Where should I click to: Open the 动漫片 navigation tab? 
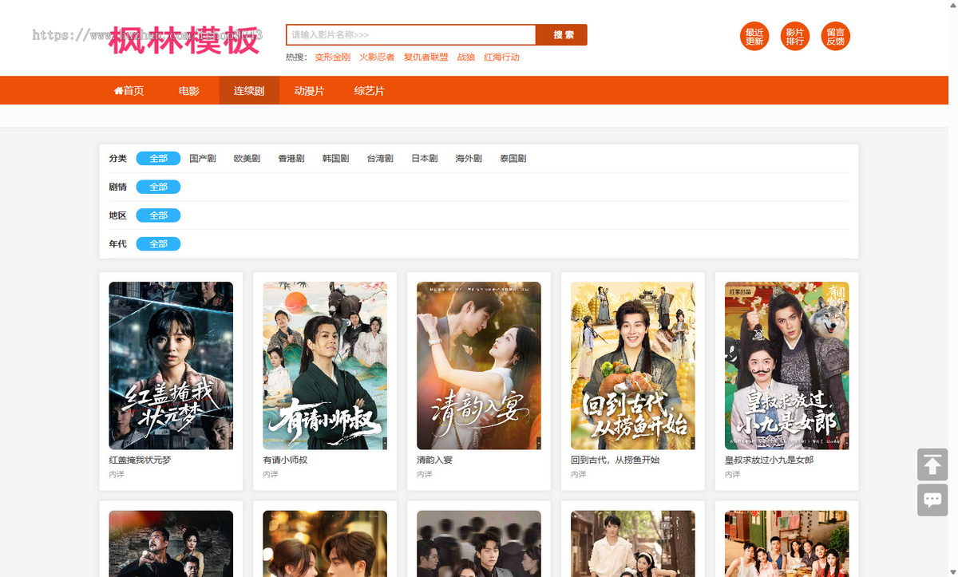click(309, 91)
